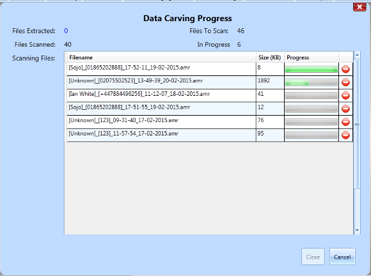Click the disabled Close button
Image resolution: width=371 pixels, height=276 pixels.
coord(313,257)
